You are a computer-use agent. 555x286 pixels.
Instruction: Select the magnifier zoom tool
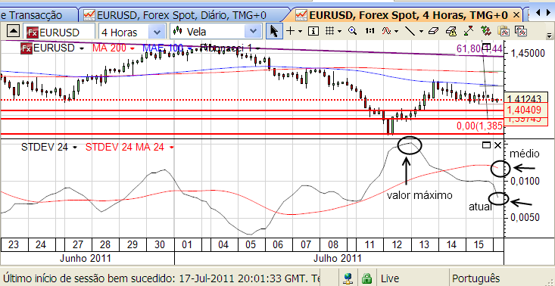352,31
